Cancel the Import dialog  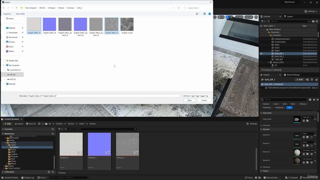[x=204, y=100]
